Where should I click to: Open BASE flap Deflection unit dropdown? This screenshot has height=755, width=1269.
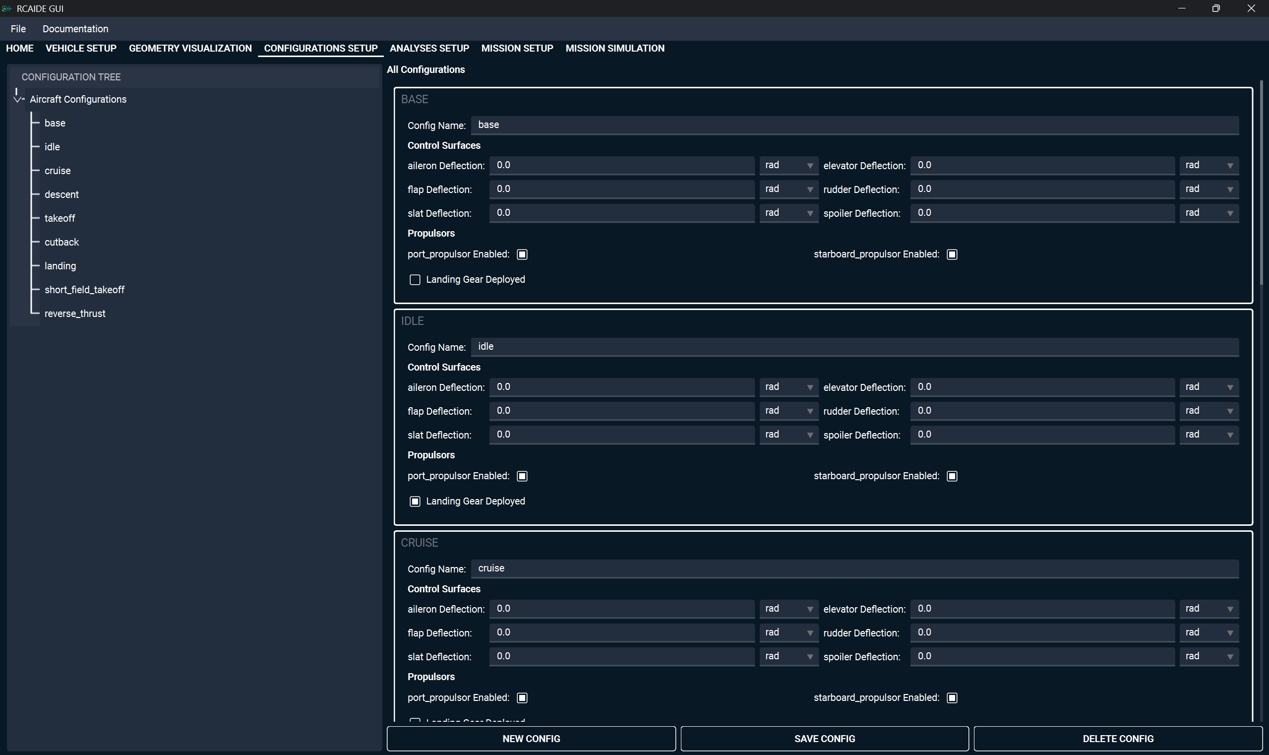tap(789, 189)
